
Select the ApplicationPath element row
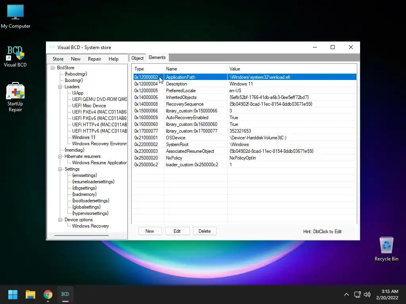pyautogui.click(x=245, y=77)
